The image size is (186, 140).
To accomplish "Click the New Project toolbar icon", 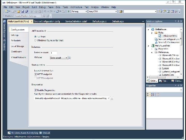I will coord(7,11).
